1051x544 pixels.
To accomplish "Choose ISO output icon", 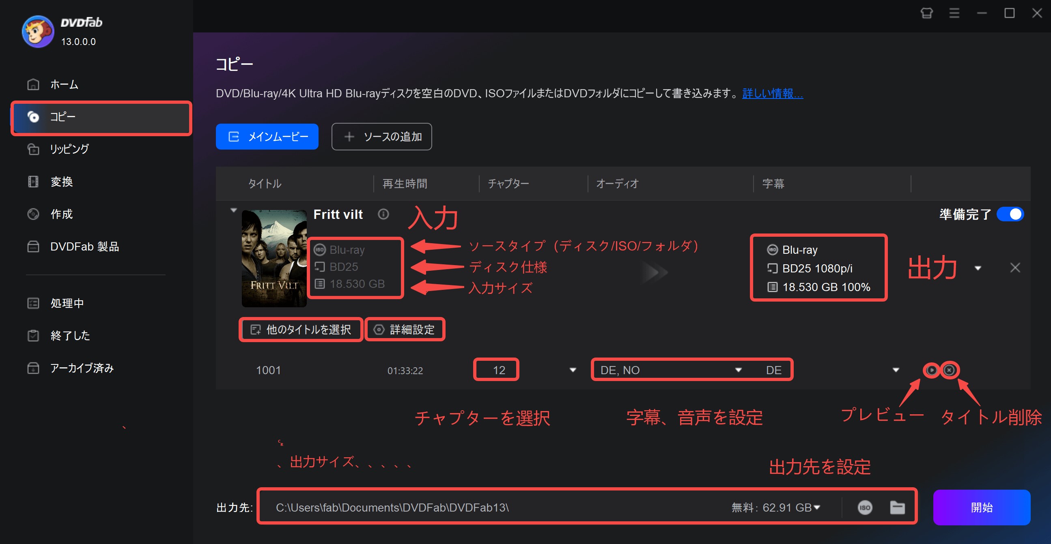I will click(865, 508).
